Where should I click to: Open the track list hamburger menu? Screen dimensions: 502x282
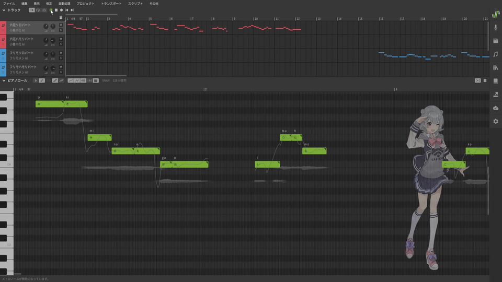point(61,17)
